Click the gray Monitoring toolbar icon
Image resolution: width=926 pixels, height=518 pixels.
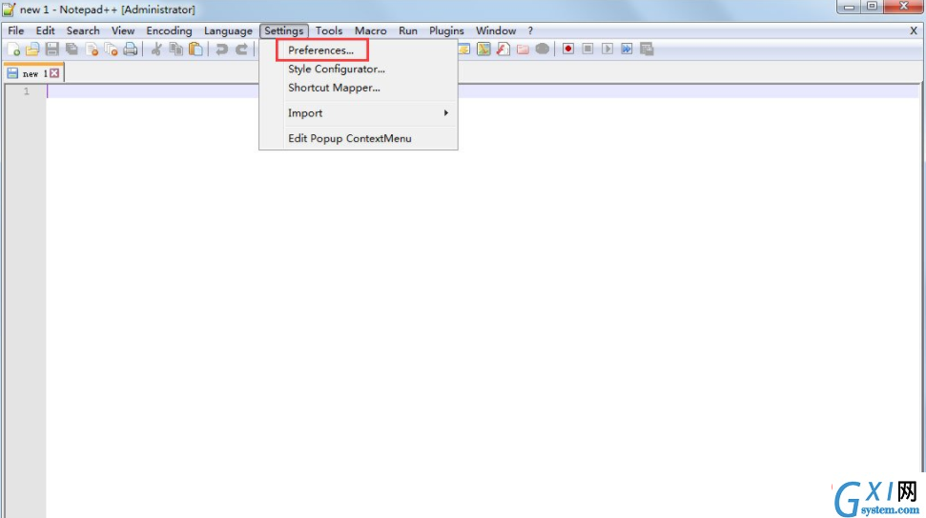pos(542,49)
